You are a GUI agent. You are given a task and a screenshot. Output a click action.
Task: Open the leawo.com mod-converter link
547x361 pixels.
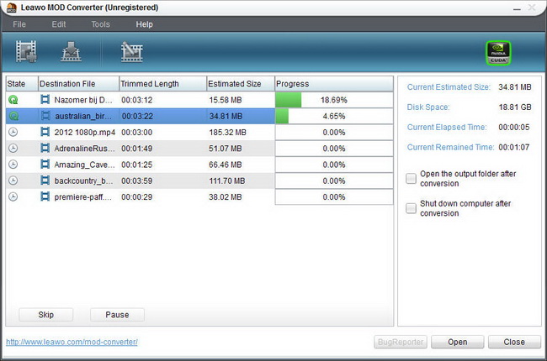click(x=72, y=342)
